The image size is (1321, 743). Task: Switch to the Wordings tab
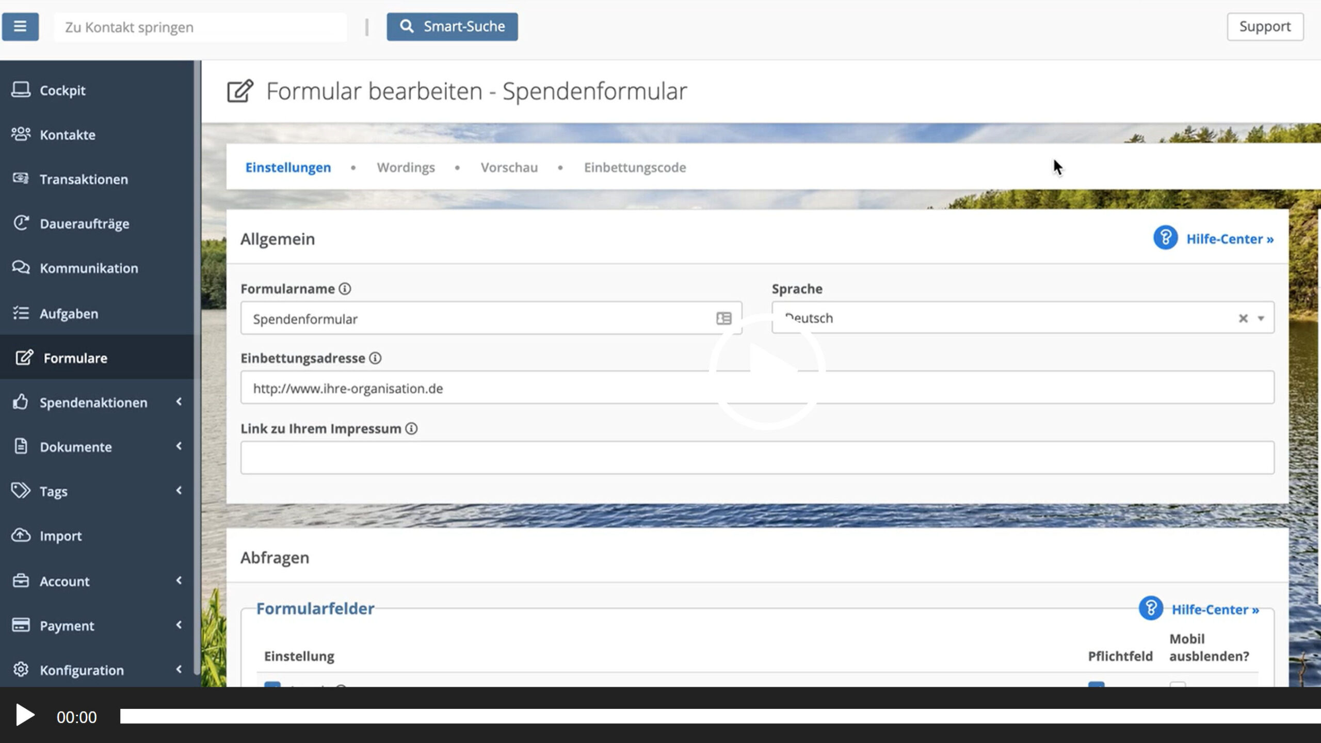(x=406, y=168)
